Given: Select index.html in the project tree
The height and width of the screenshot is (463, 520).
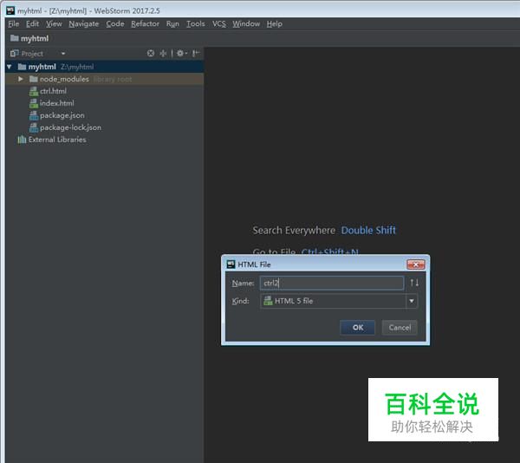Looking at the screenshot, I should (x=56, y=103).
